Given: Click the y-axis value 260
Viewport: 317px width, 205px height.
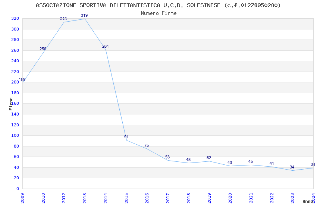Looking at the screenshot, I should tap(15, 50).
